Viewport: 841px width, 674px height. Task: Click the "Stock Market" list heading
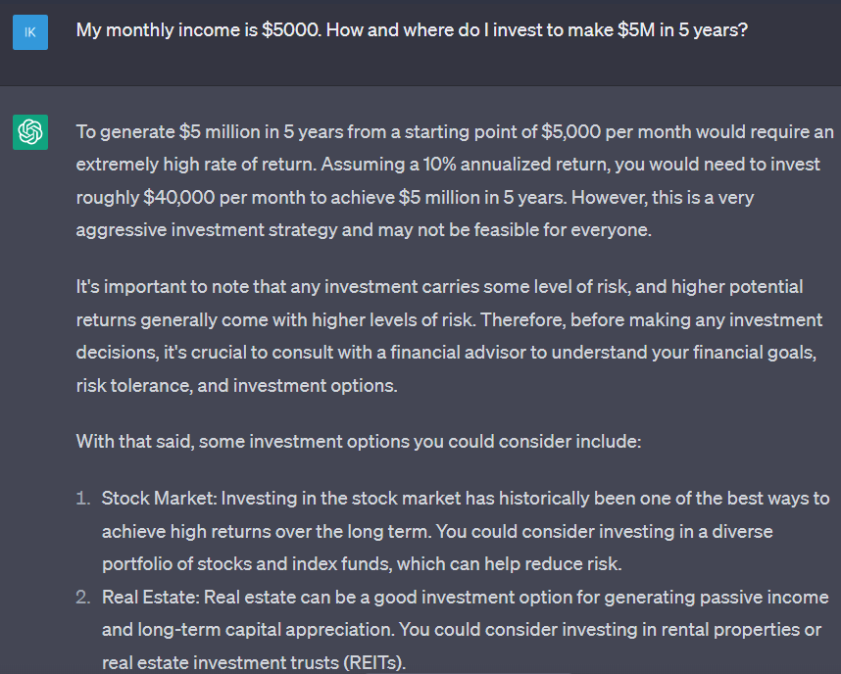point(158,498)
